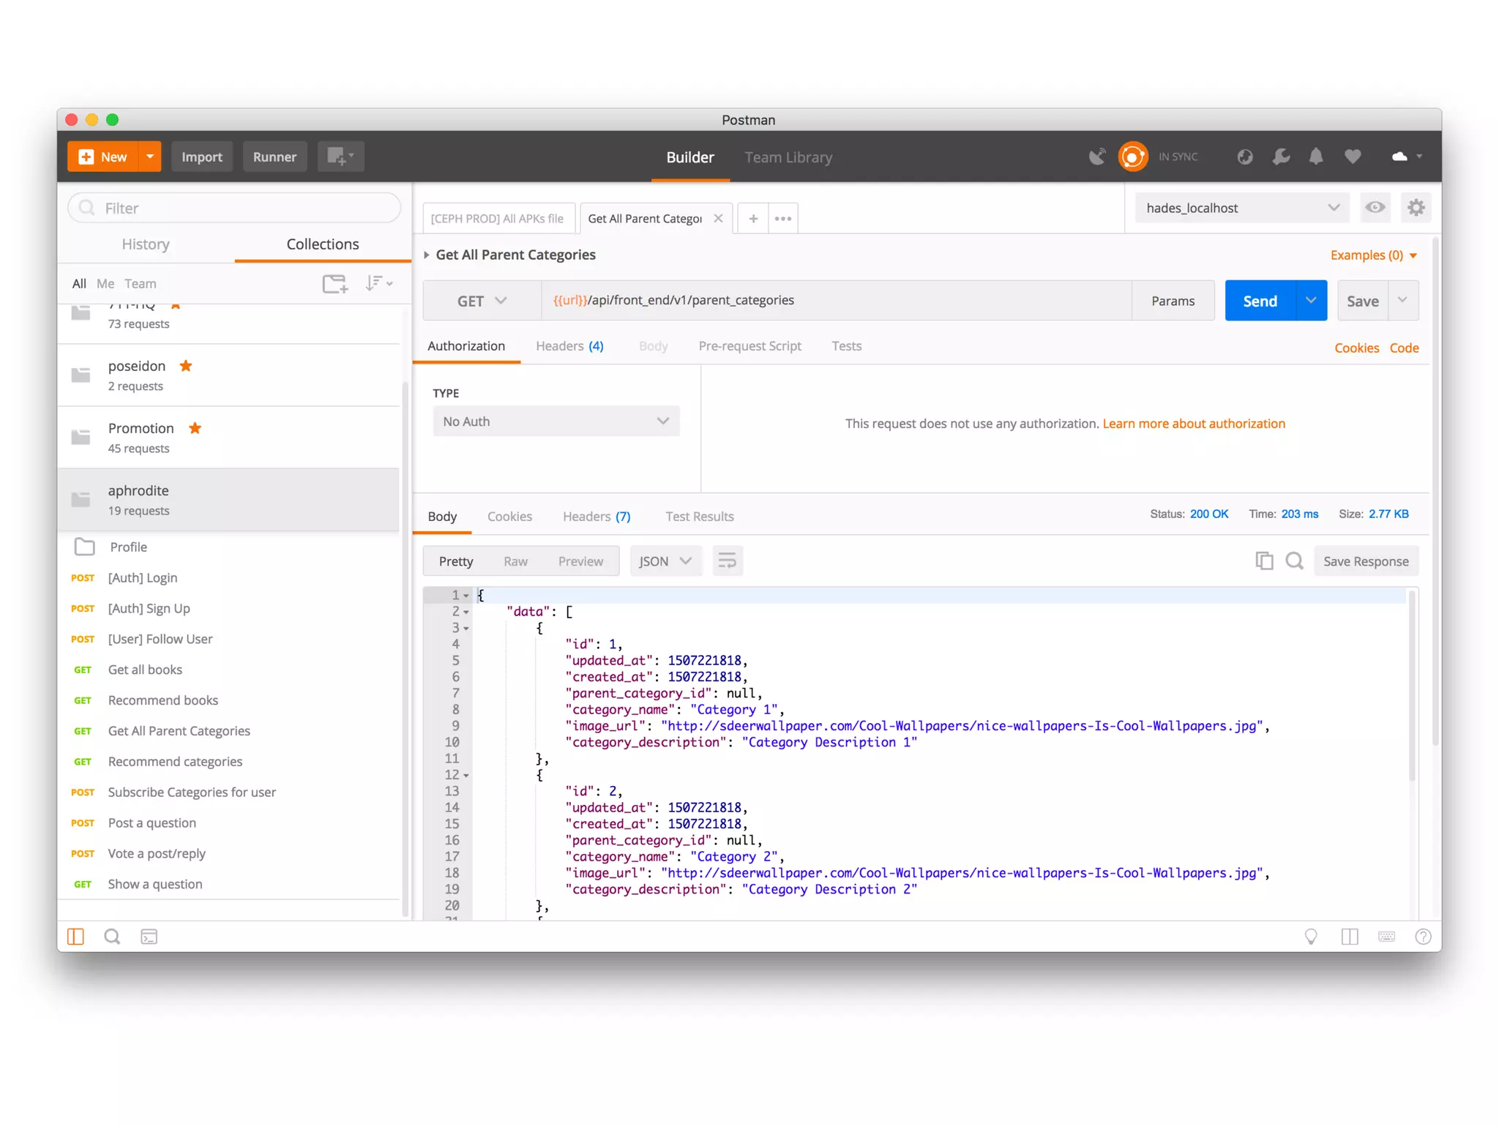1499x1124 pixels.
Task: Click the new collection folder icon
Action: (x=335, y=283)
